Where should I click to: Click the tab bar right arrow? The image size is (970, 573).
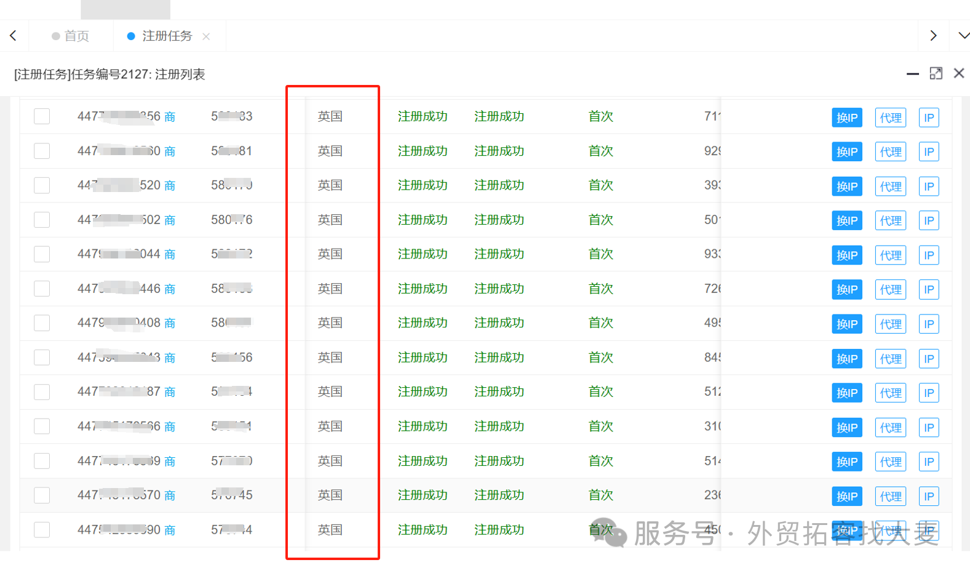(x=934, y=36)
